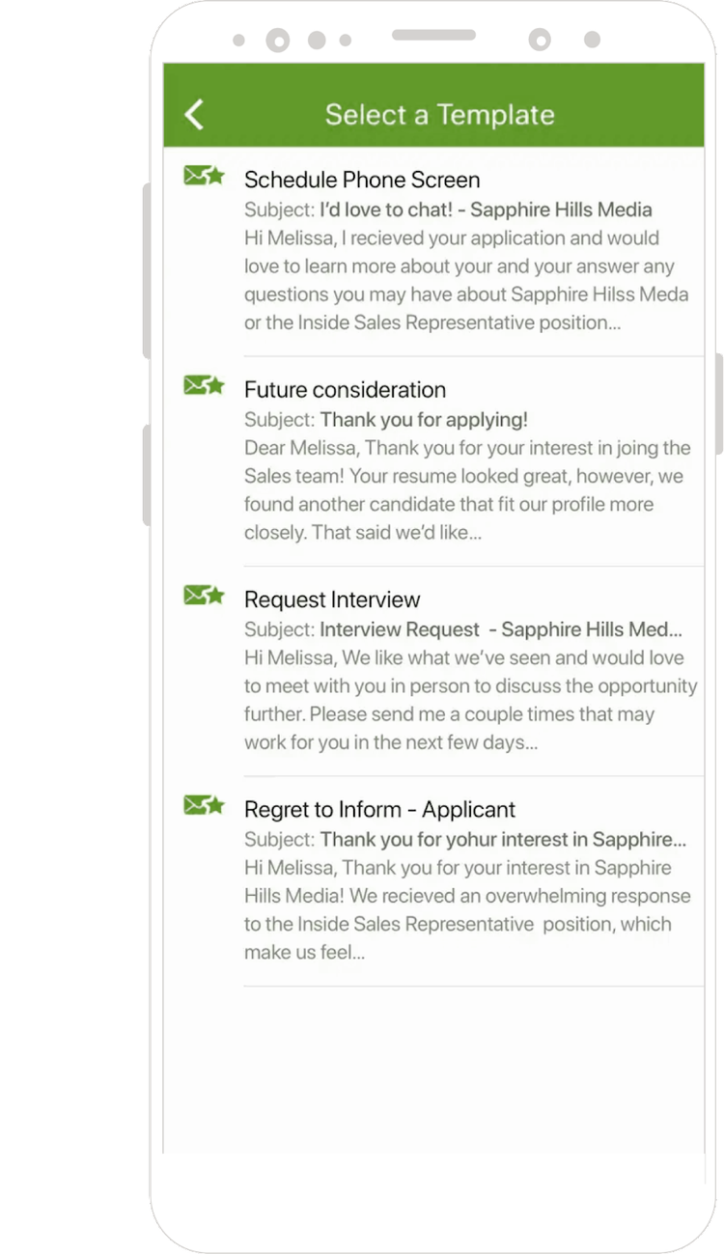Image resolution: width=724 pixels, height=1254 pixels.
Task: Pick Regret to Inform - Applicant title
Action: pos(379,809)
